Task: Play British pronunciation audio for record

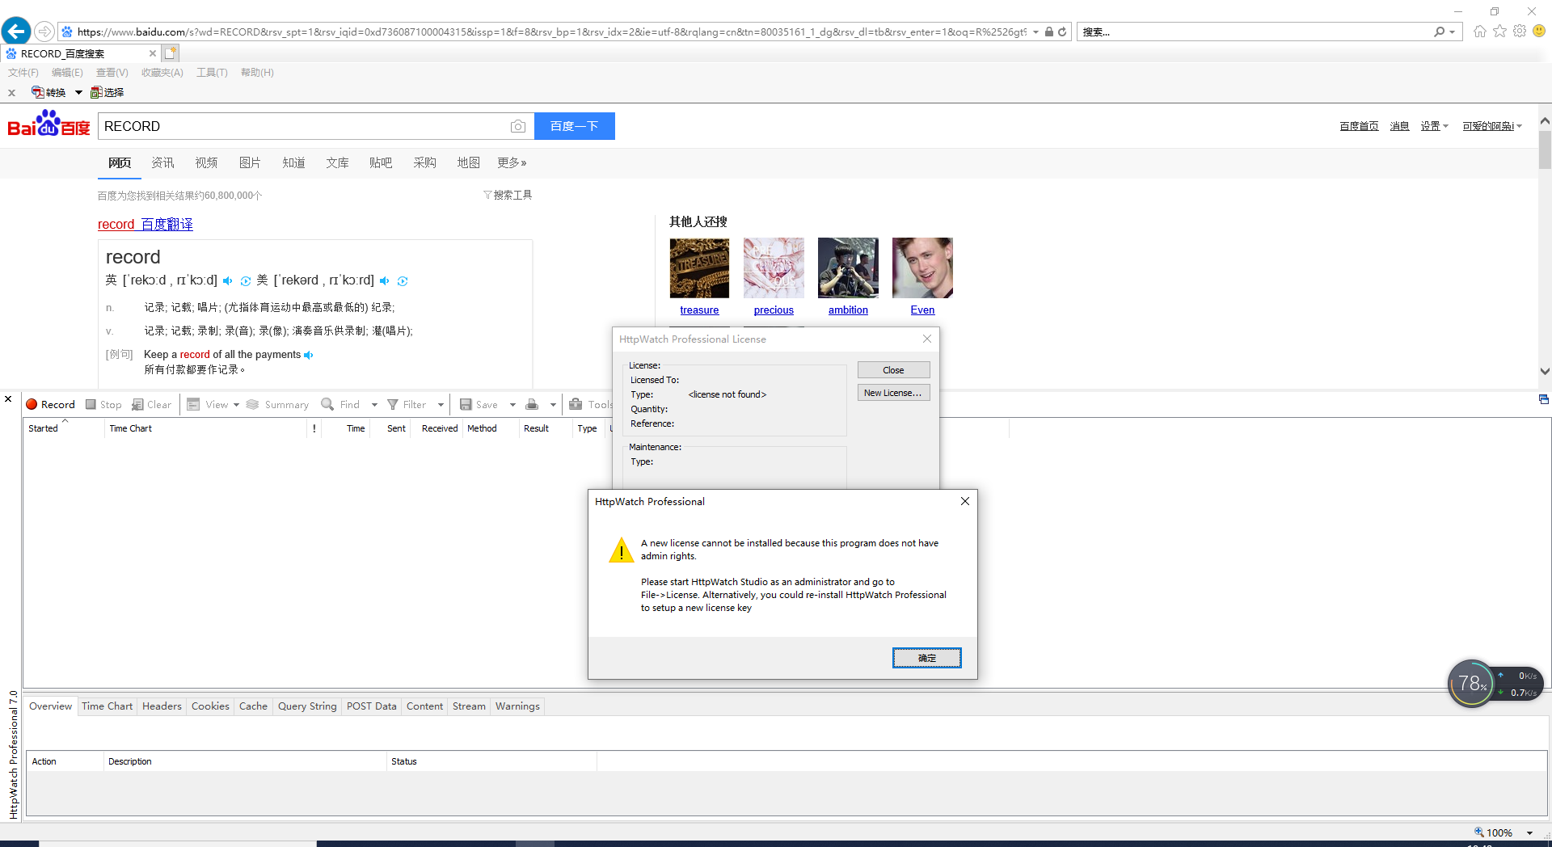Action: click(x=228, y=281)
